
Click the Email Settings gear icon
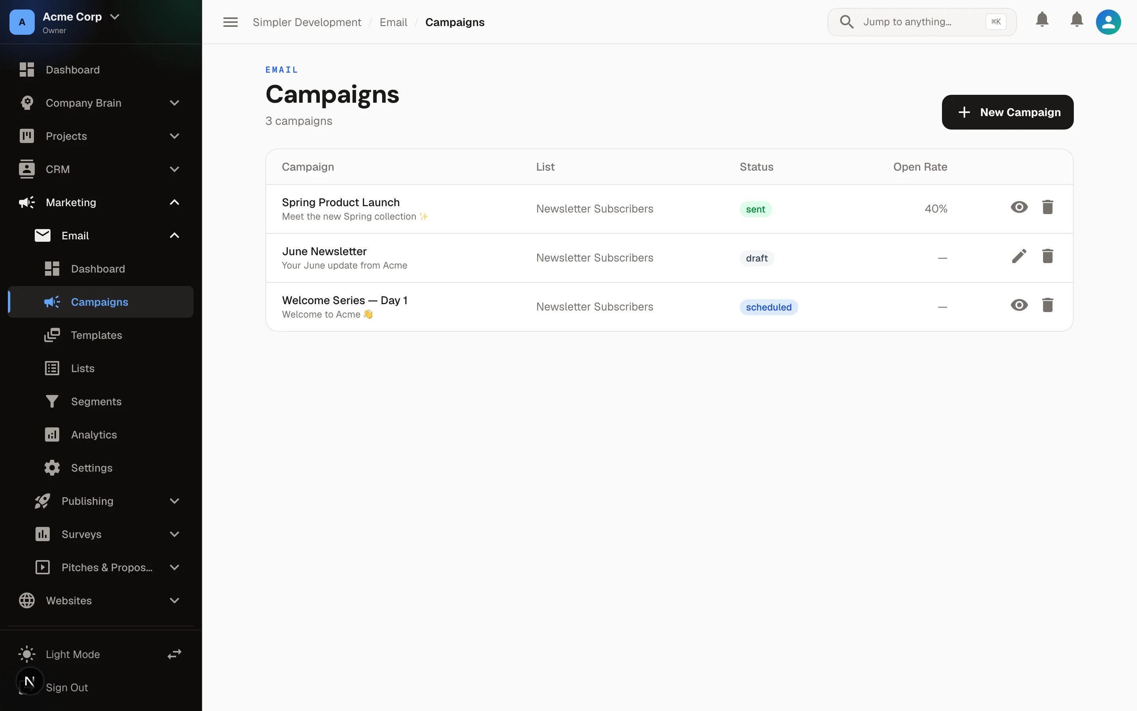(52, 467)
